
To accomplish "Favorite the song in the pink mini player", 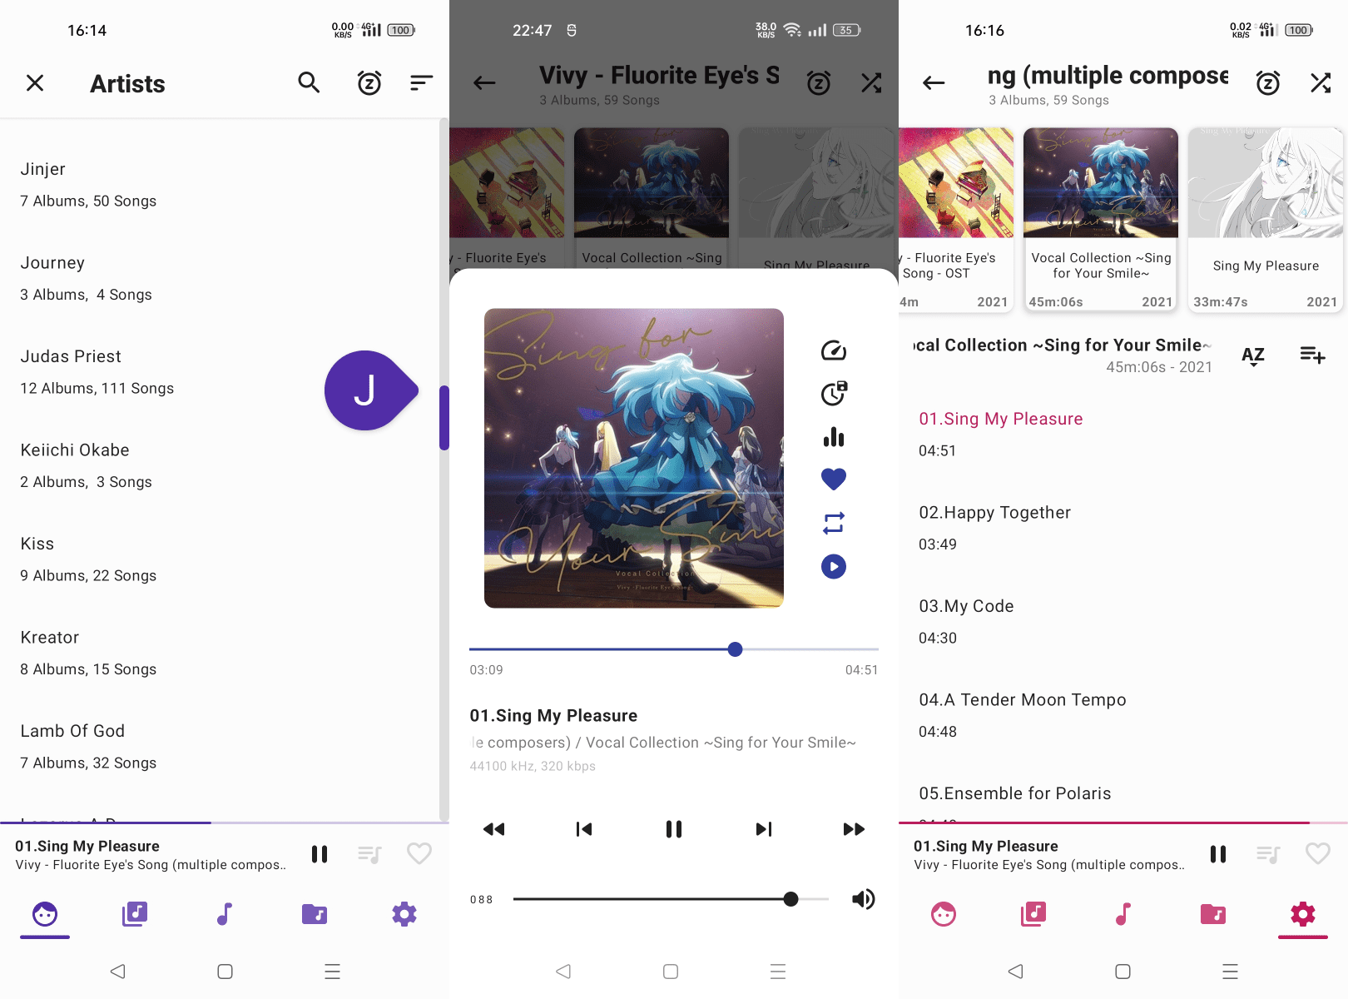I will click(1318, 853).
